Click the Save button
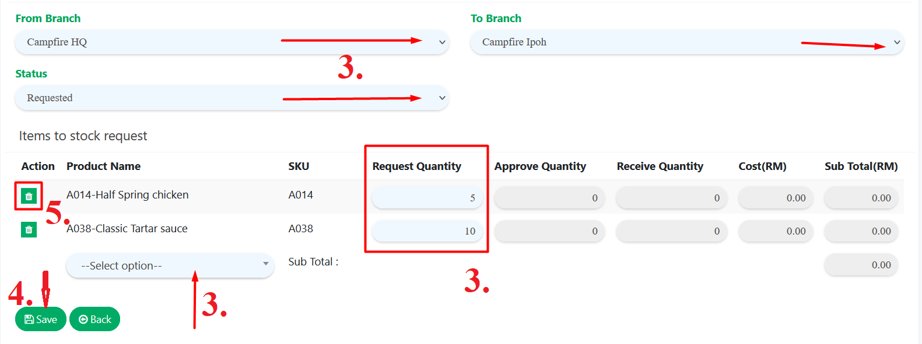This screenshot has height=344, width=922. click(x=40, y=319)
